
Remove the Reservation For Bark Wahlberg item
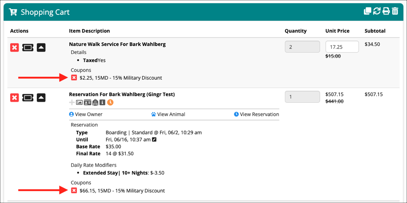(x=15, y=97)
